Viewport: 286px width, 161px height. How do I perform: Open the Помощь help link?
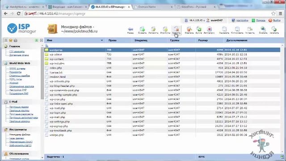pos(261,21)
